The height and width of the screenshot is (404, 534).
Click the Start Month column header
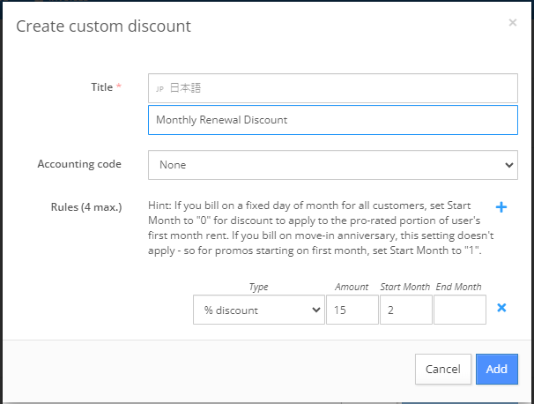pos(405,287)
